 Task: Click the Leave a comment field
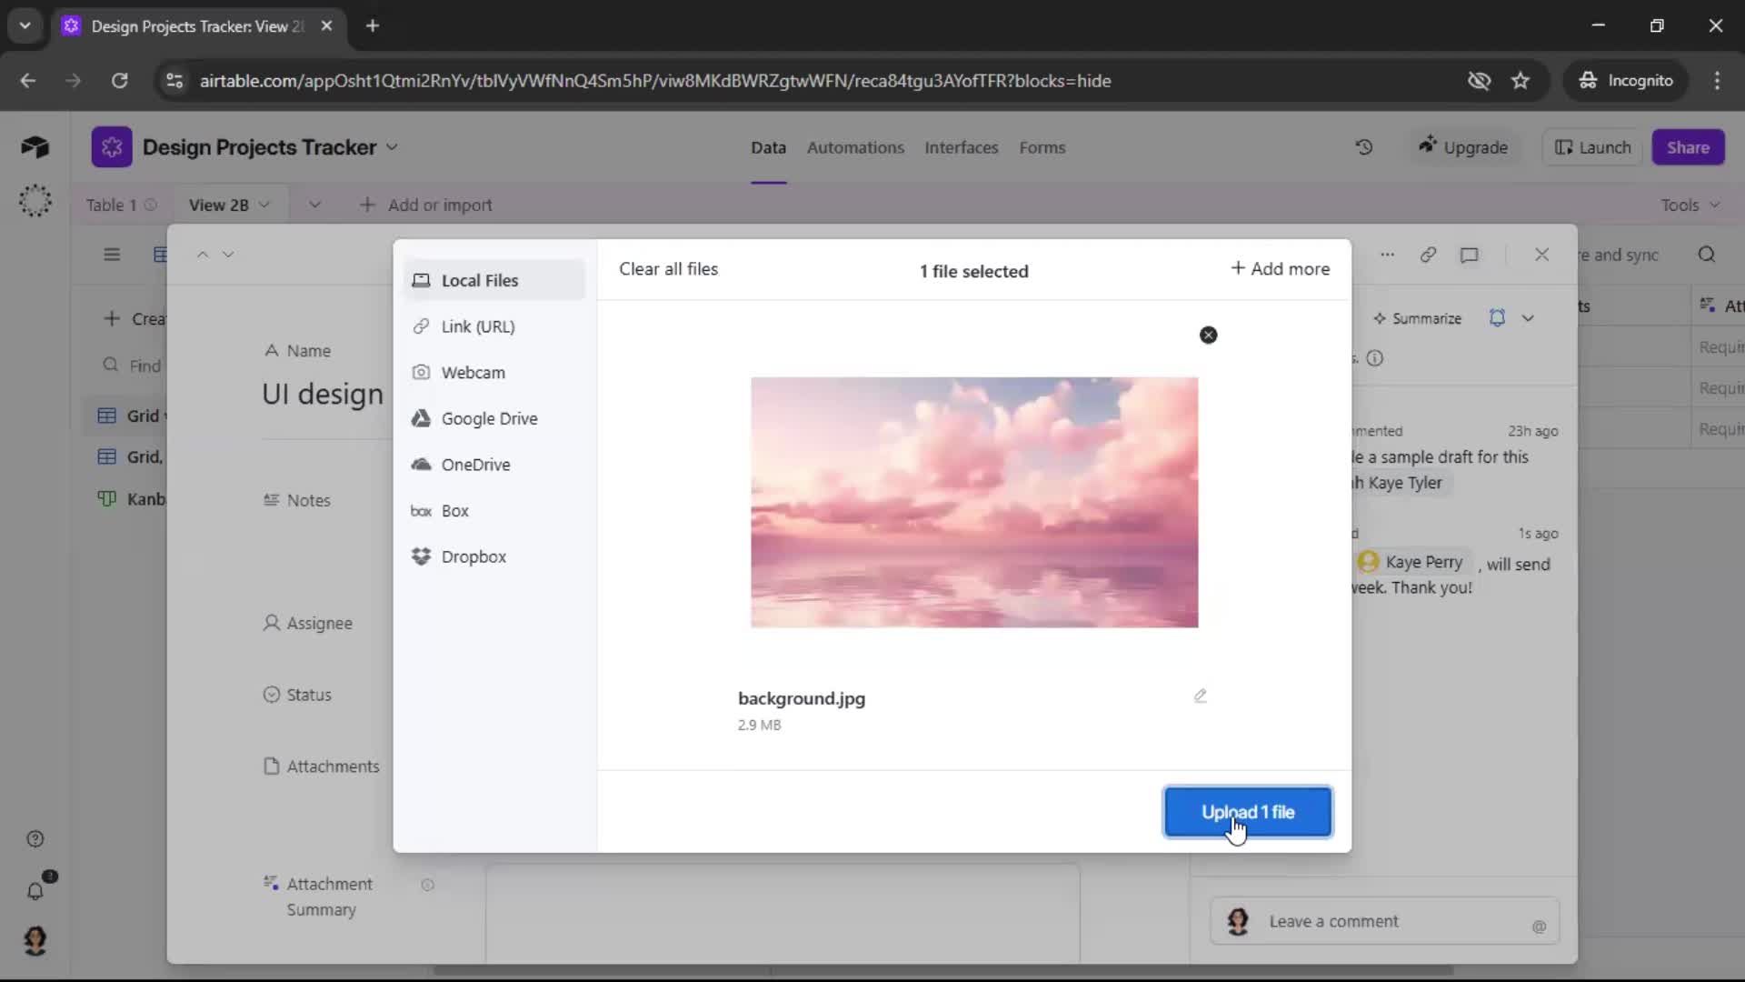(x=1385, y=921)
